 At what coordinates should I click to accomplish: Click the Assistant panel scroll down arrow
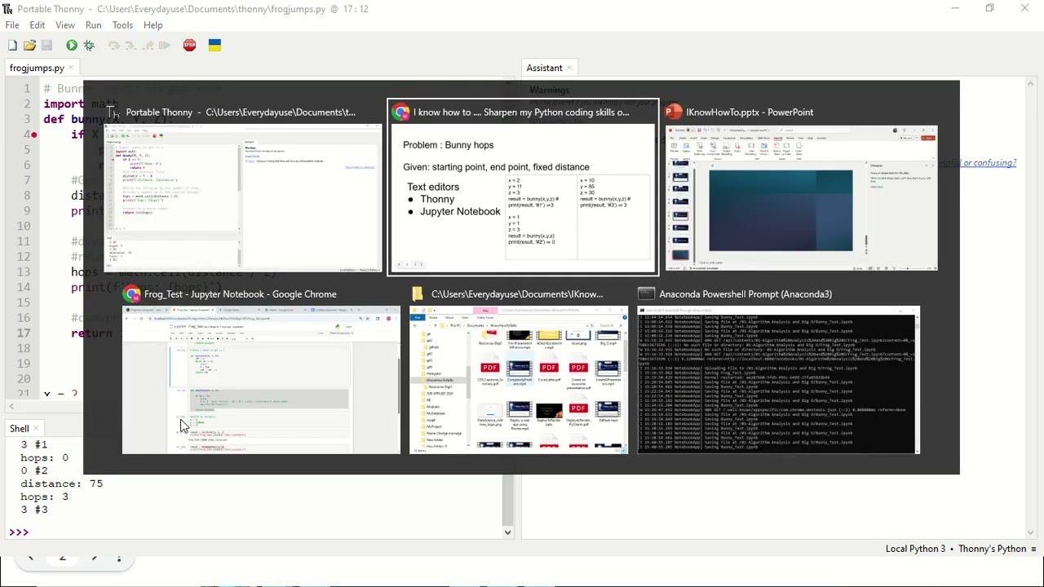[x=1031, y=532]
